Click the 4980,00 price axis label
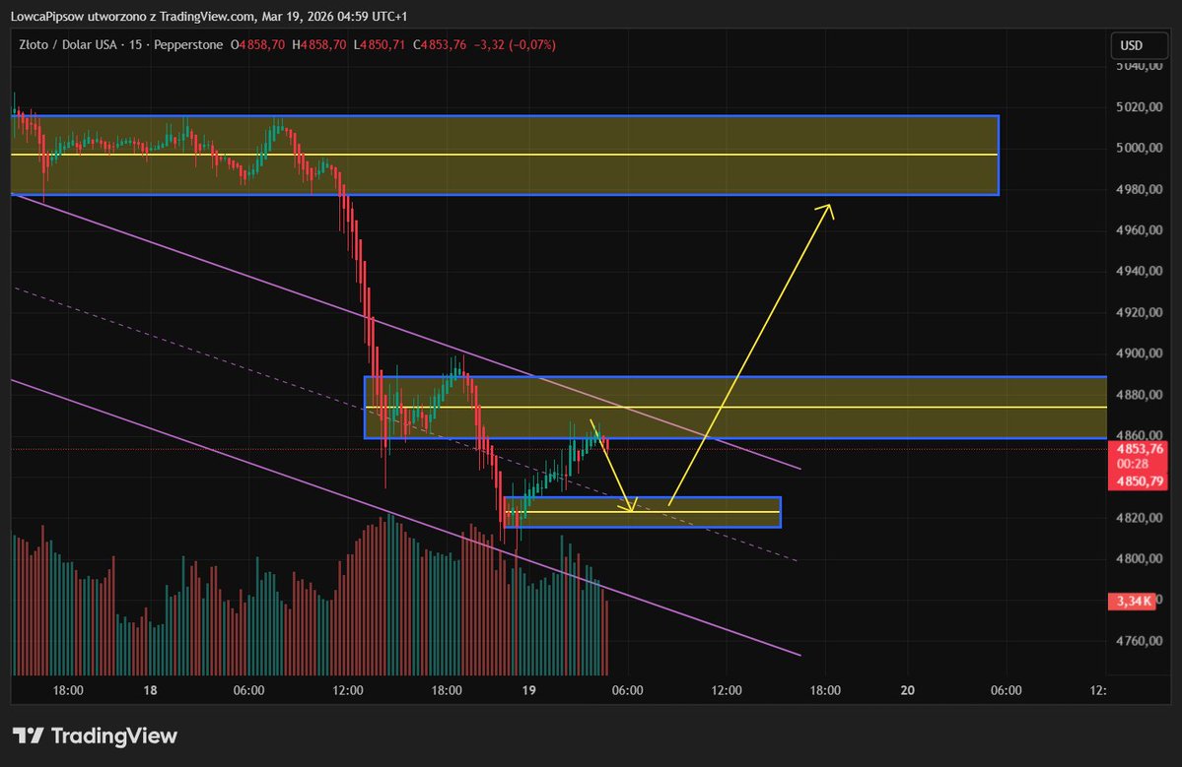The width and height of the screenshot is (1182, 767). (1139, 189)
